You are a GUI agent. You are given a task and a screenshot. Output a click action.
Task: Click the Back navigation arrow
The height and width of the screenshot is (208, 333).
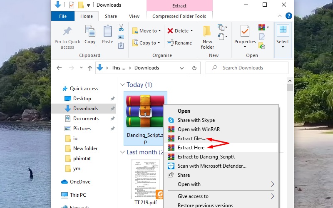pyautogui.click(x=59, y=68)
